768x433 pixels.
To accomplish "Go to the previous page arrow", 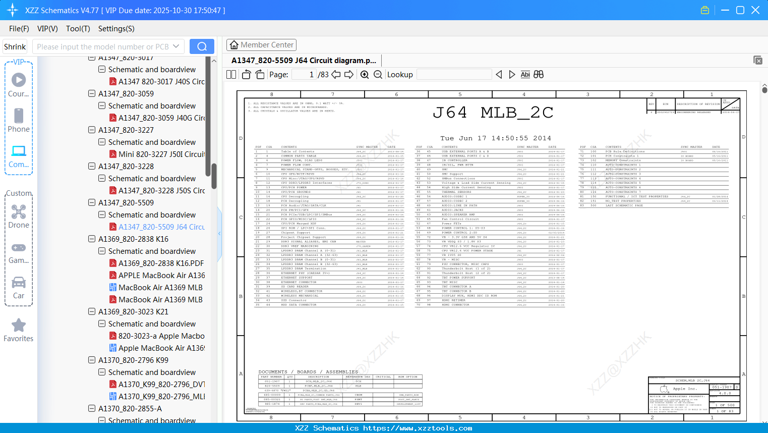I will [x=336, y=75].
